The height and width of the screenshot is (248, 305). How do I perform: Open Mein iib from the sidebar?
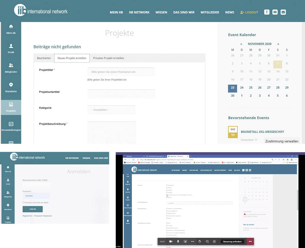tap(11, 29)
